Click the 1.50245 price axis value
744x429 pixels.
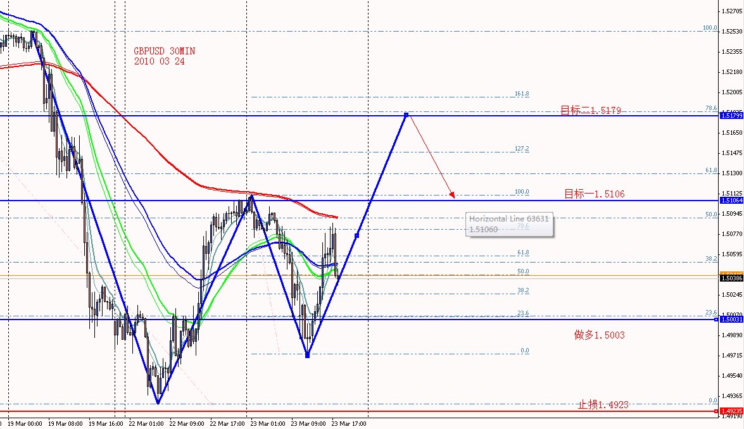[x=732, y=294]
